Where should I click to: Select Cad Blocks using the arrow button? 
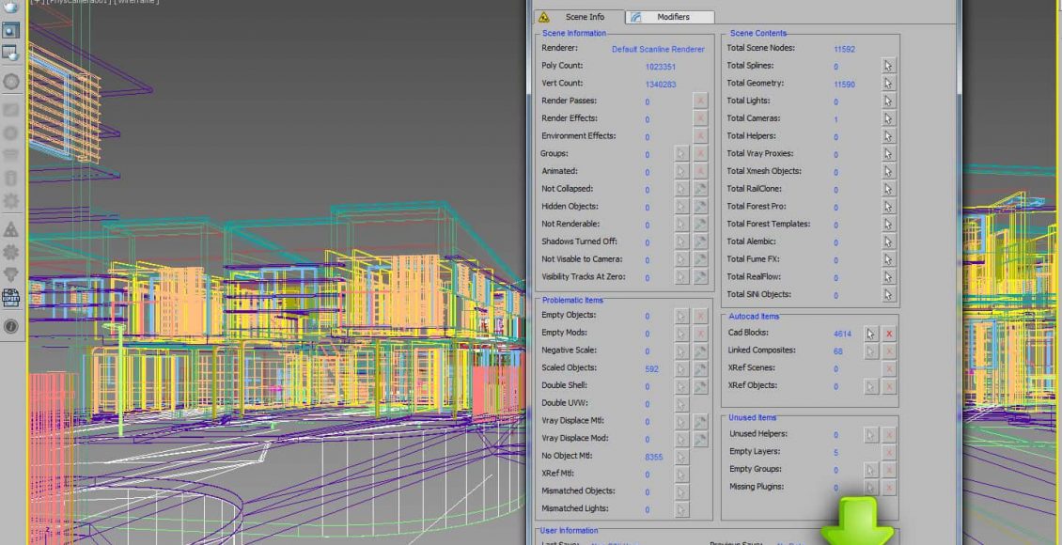click(871, 334)
